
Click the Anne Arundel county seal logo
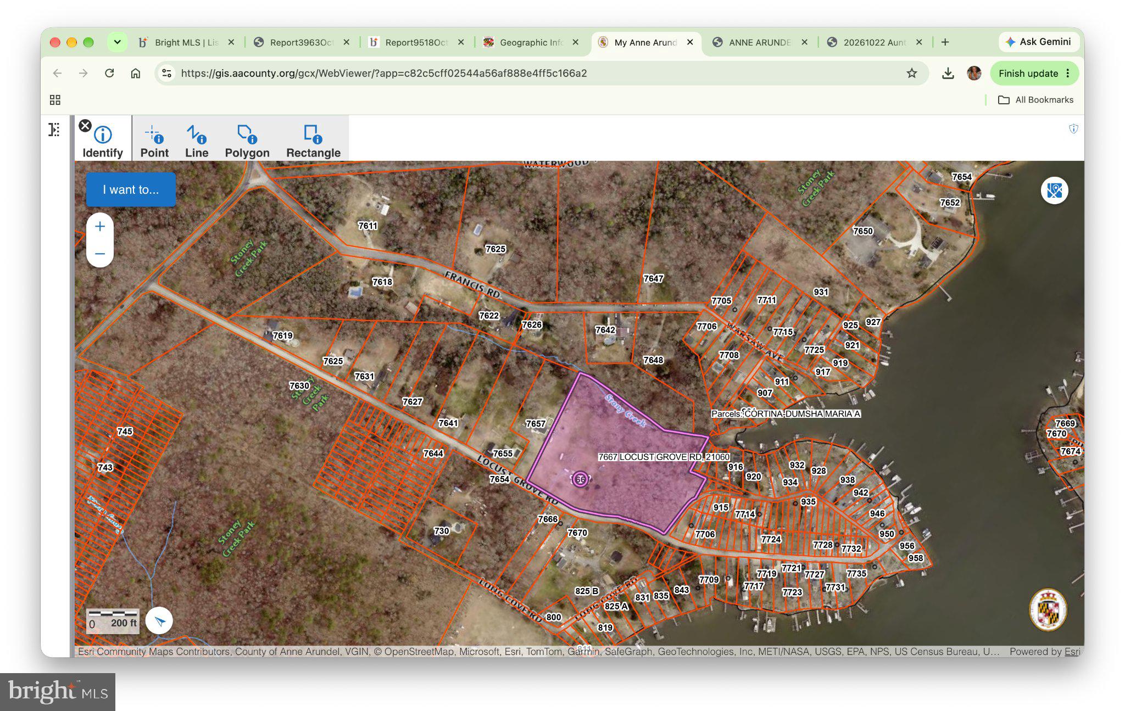[1048, 609]
